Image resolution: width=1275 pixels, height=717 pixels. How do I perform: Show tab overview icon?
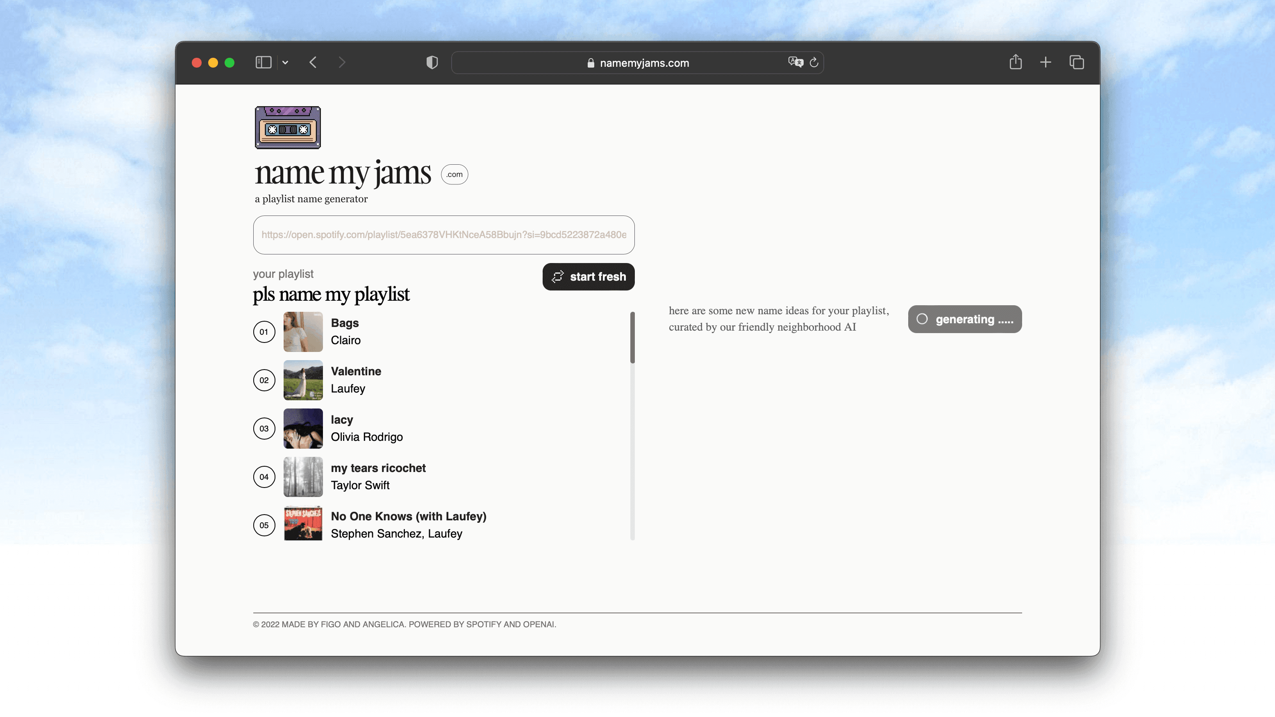point(1077,62)
